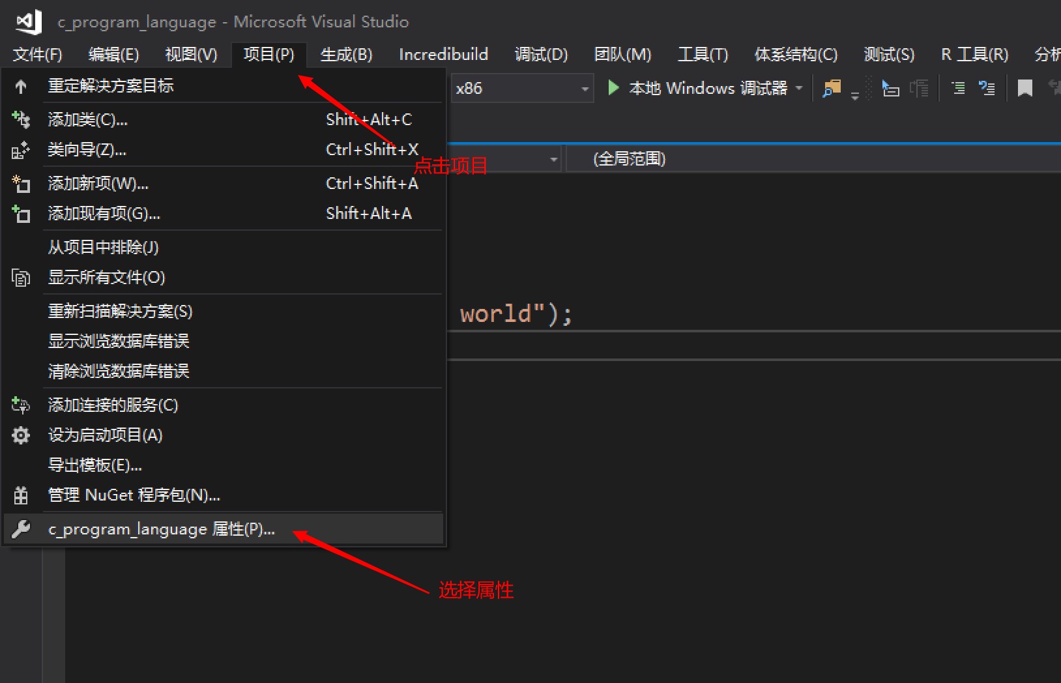
Task: Expand the debugger target dropdown arrow
Action: point(799,87)
